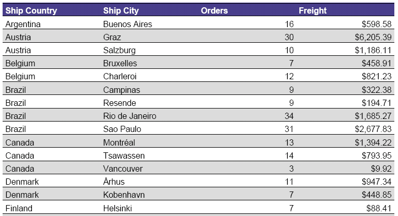Select the Argentina country cell
This screenshot has width=398, height=216.
pos(23,25)
